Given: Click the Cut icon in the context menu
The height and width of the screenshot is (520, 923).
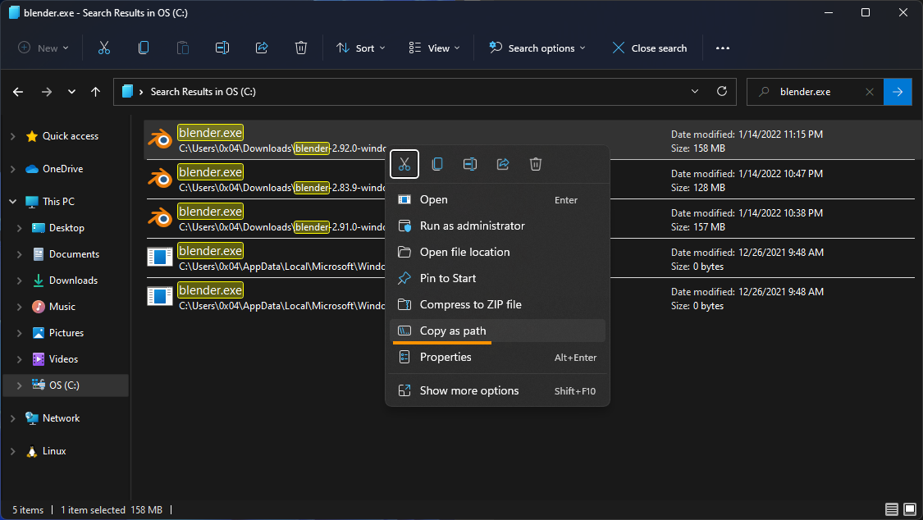Looking at the screenshot, I should (404, 164).
